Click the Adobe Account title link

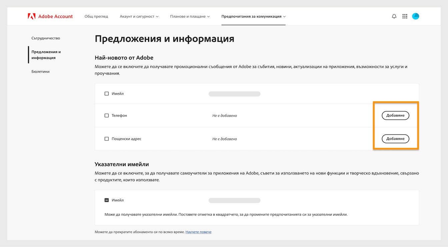tap(55, 16)
